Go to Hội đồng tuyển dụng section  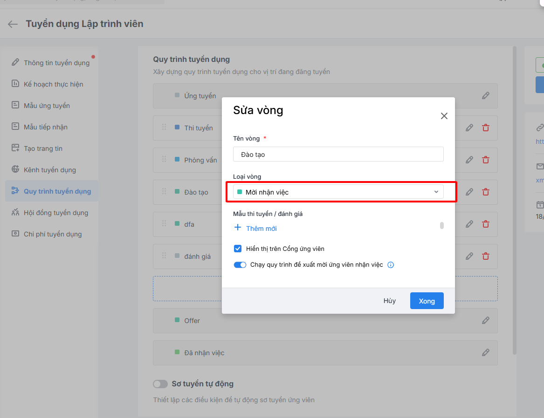pyautogui.click(x=55, y=213)
